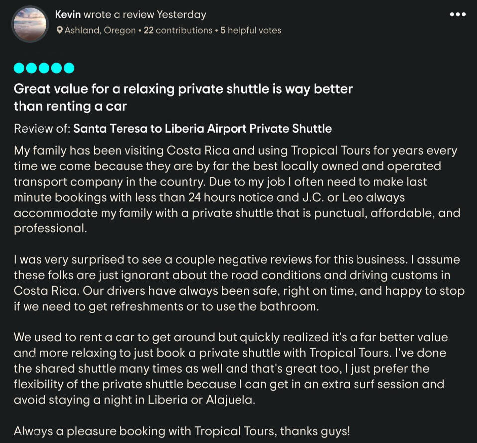Click Kevin's round profile avatar

(30, 23)
